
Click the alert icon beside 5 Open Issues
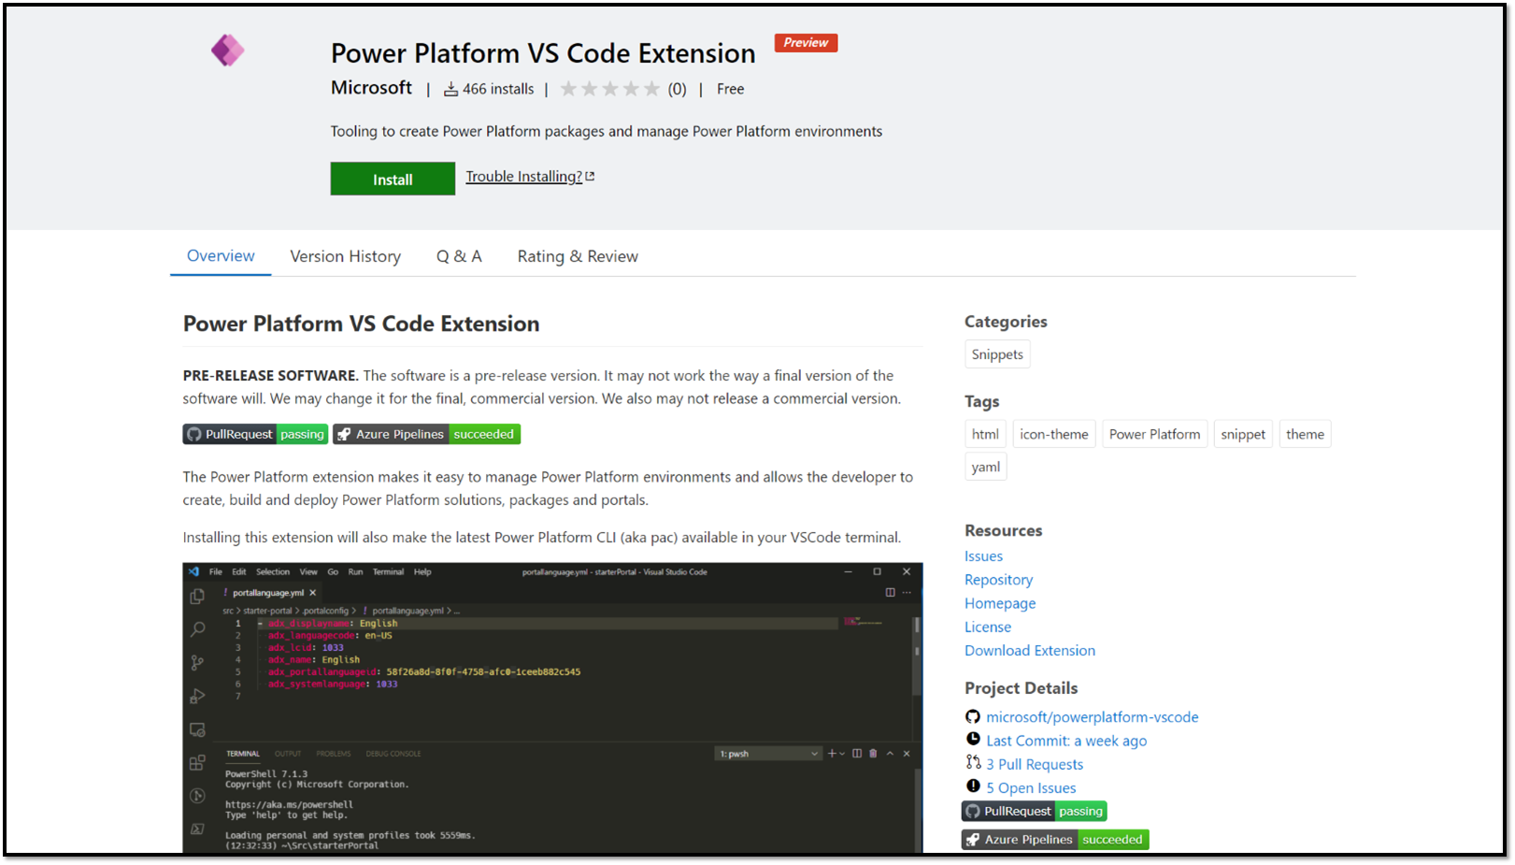coord(973,786)
